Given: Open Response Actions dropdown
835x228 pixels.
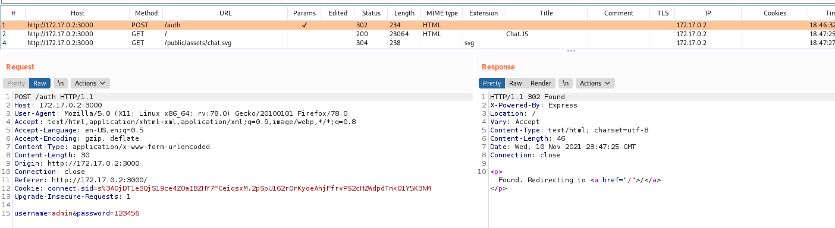Looking at the screenshot, I should (595, 83).
